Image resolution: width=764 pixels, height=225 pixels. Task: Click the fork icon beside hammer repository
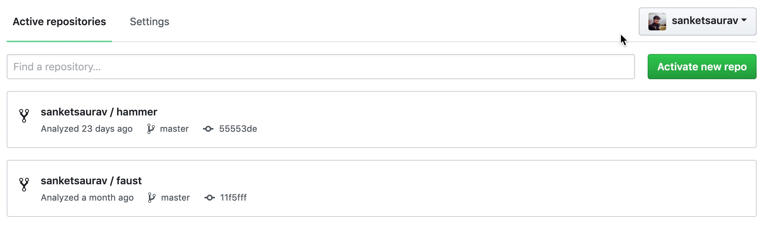click(x=24, y=115)
